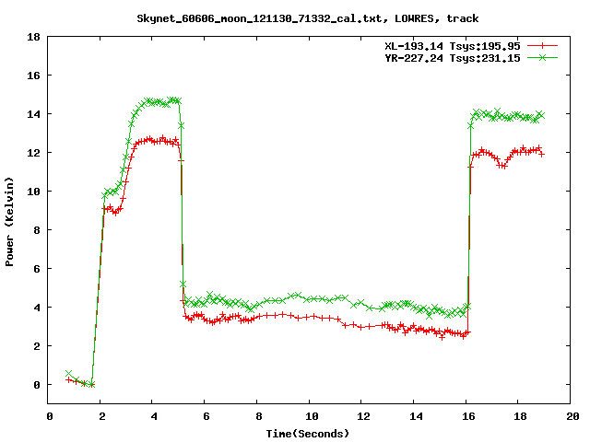The image size is (590, 442).
Task: Click y-axis tick label 10
Action: coord(33,192)
